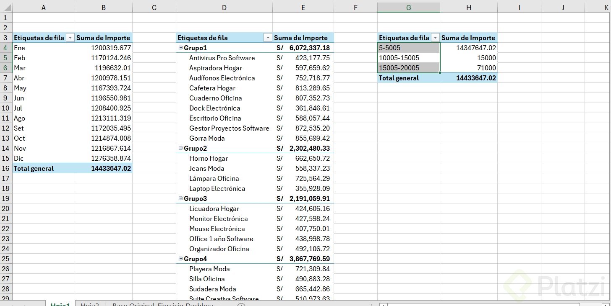Open the Base Original_Ejercicio sheet tab
Viewport: 611px width, 306px height.
pyautogui.click(x=163, y=304)
